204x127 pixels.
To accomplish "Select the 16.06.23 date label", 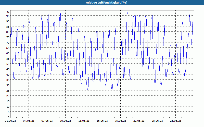I will tap(102, 121).
